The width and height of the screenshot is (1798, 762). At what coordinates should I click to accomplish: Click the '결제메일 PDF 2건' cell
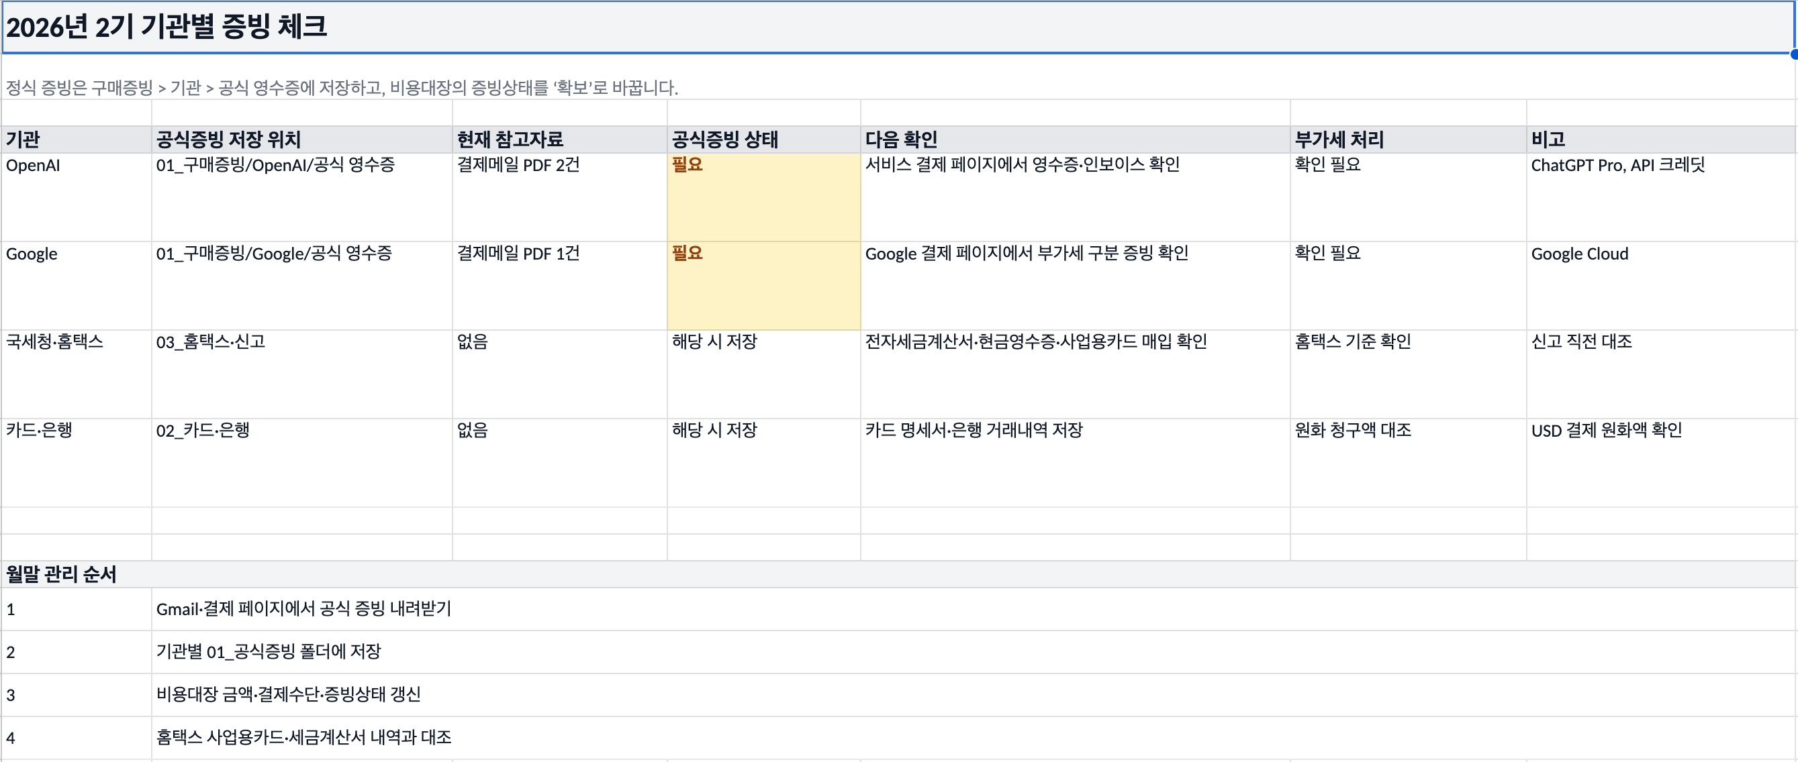pyautogui.click(x=560, y=197)
